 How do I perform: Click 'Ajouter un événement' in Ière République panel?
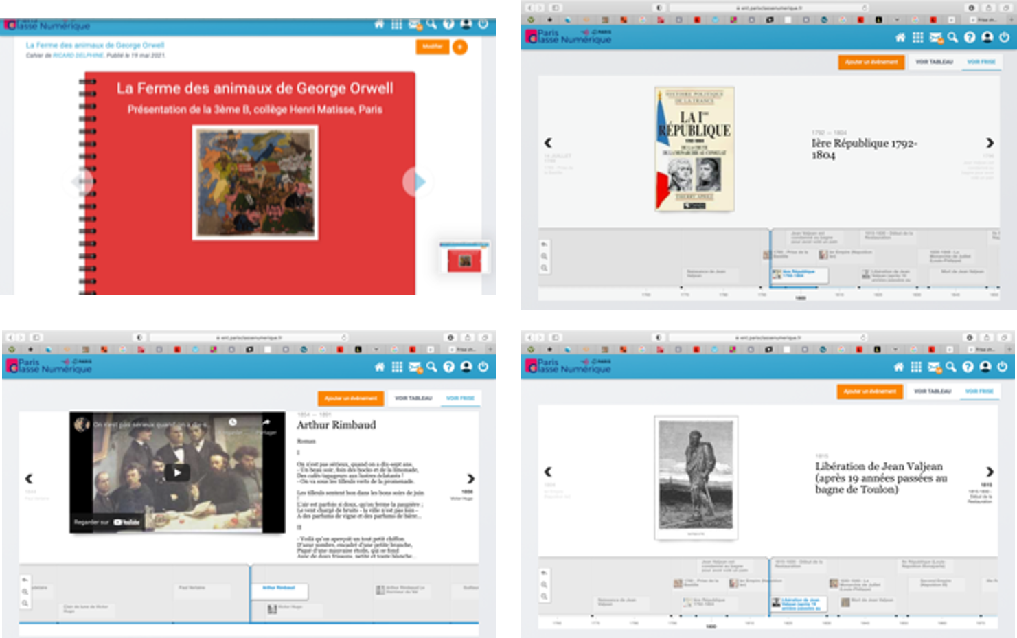(x=871, y=62)
